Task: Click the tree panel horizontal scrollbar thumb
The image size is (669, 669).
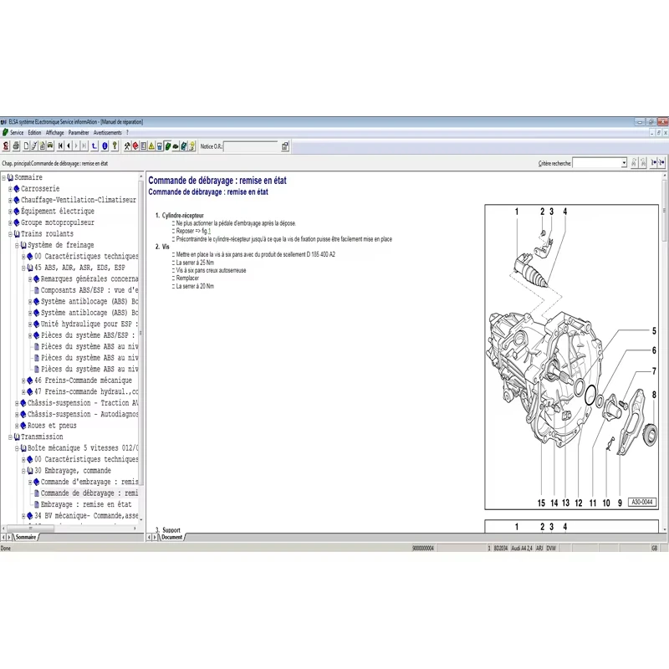Action: (x=31, y=529)
